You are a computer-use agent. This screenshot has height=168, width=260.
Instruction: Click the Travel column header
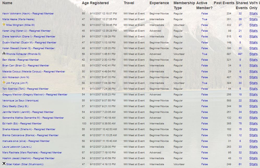tap(129, 3)
